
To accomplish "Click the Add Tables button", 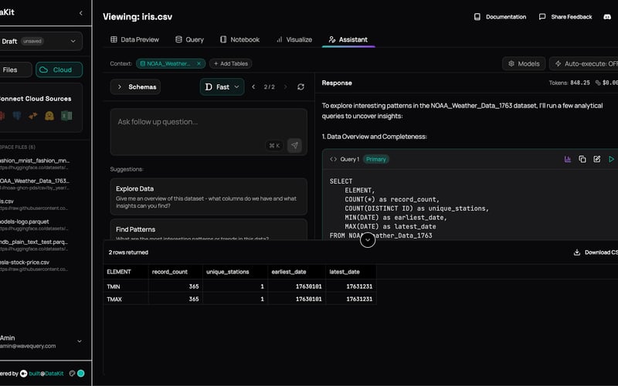I will coord(230,63).
